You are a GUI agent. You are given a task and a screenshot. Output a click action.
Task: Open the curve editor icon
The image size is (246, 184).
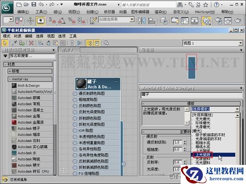[x=185, y=21]
